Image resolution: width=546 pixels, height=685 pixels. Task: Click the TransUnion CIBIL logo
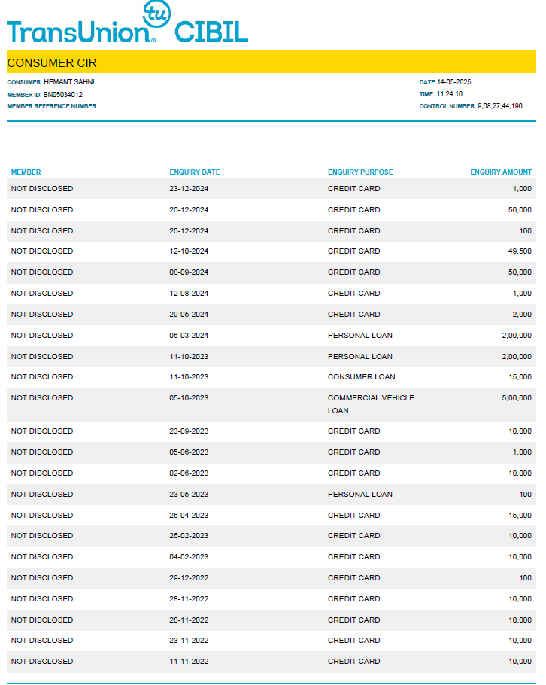pos(127,30)
